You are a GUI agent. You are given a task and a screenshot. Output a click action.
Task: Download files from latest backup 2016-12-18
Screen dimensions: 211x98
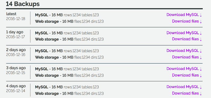click(187, 21)
